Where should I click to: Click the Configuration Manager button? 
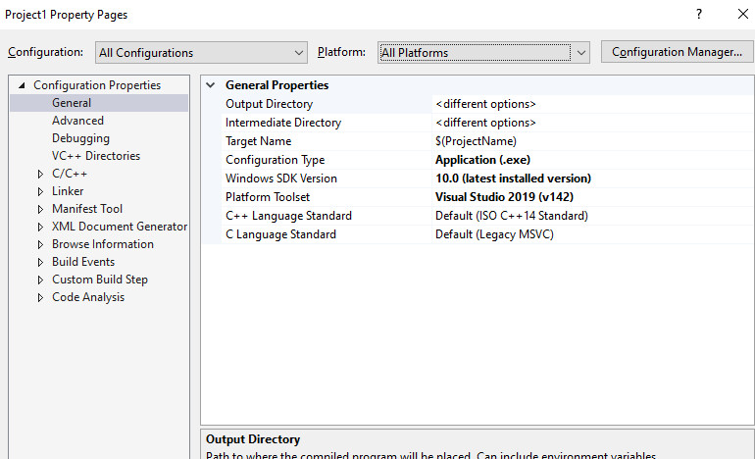(x=677, y=52)
